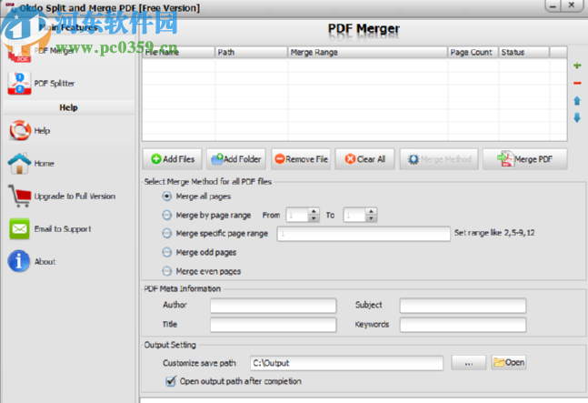588x403 pixels.
Task: Select Merge even pages option
Action: (x=167, y=271)
